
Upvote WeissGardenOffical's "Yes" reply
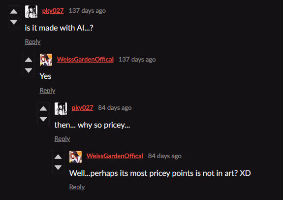pos(29,60)
